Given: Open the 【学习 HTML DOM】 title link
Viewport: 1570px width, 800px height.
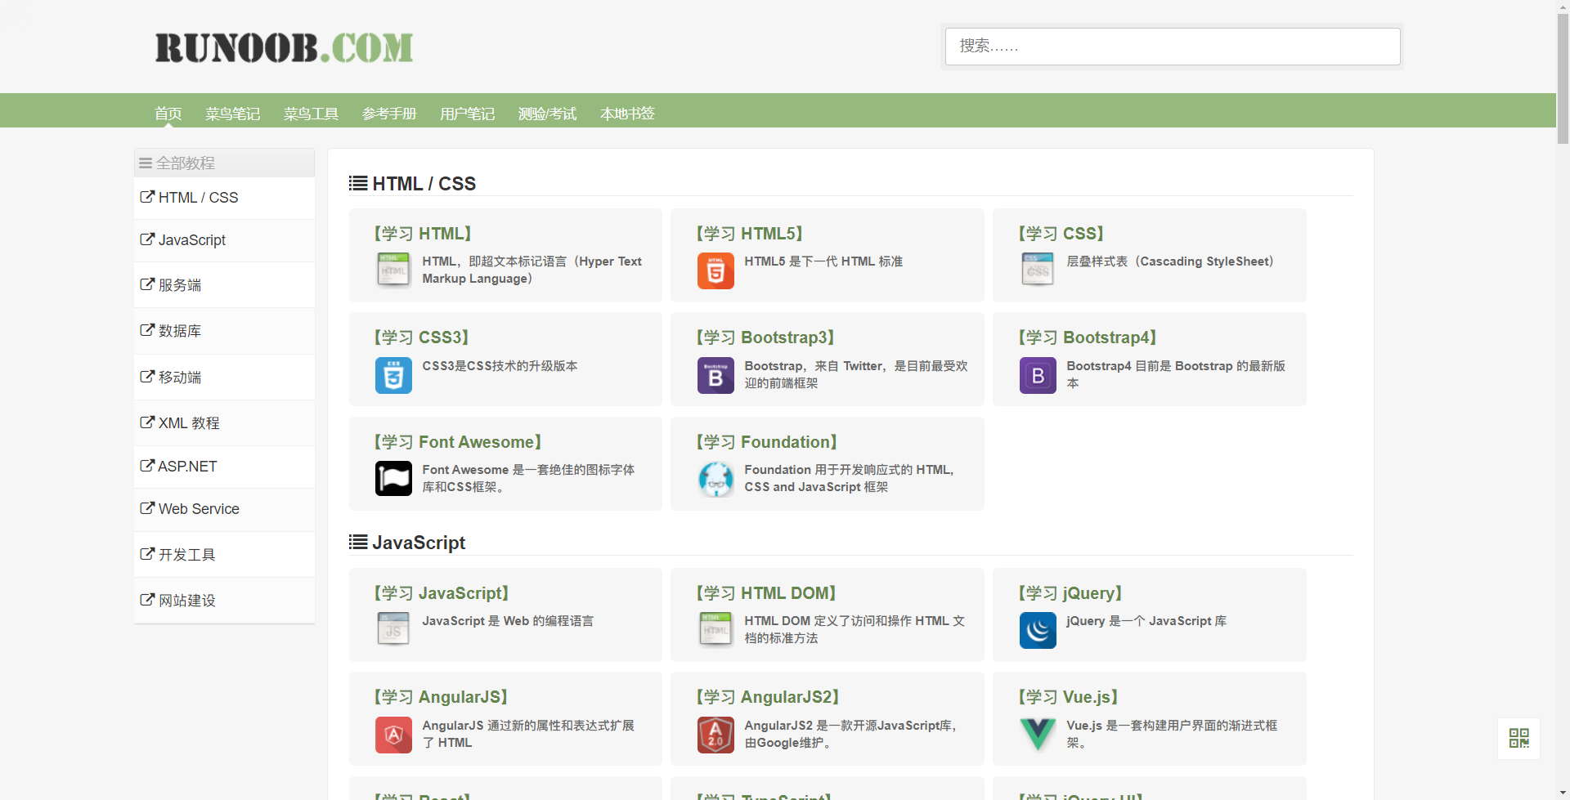Looking at the screenshot, I should pos(766,593).
